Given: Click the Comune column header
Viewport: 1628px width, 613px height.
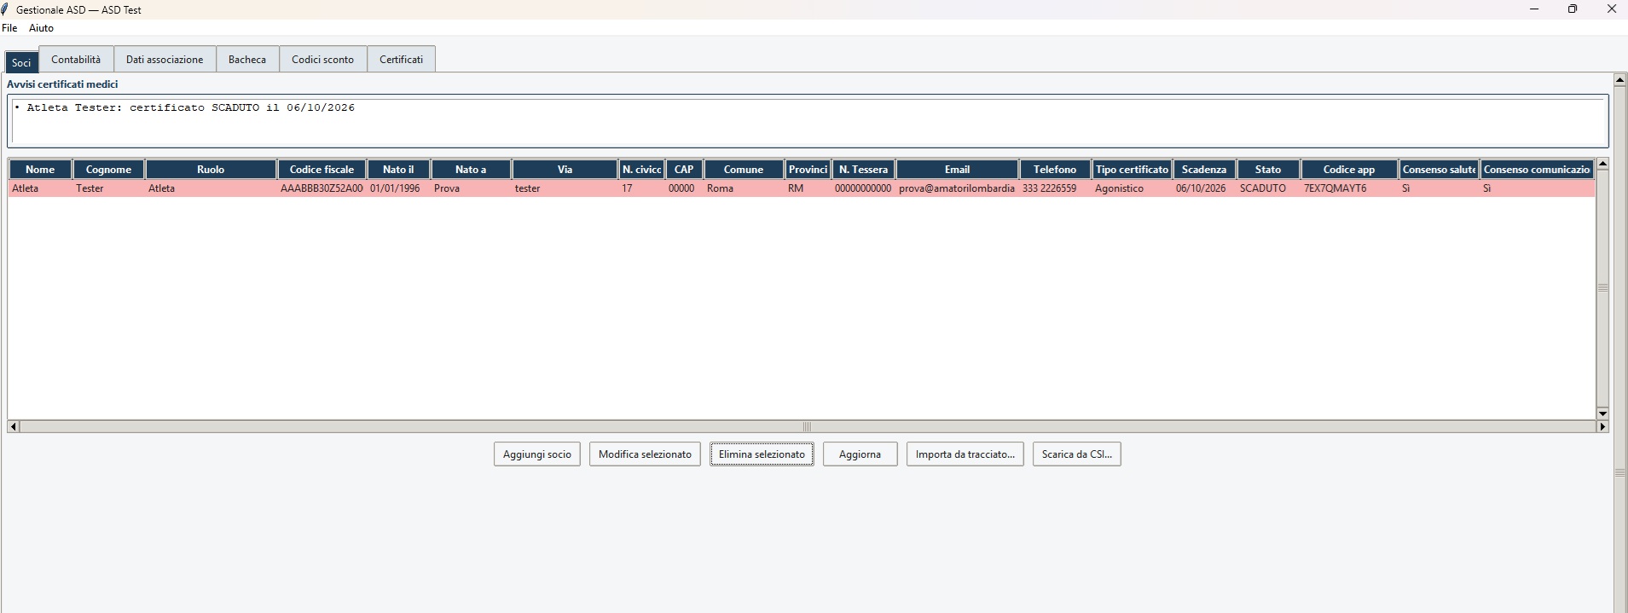Looking at the screenshot, I should 744,170.
